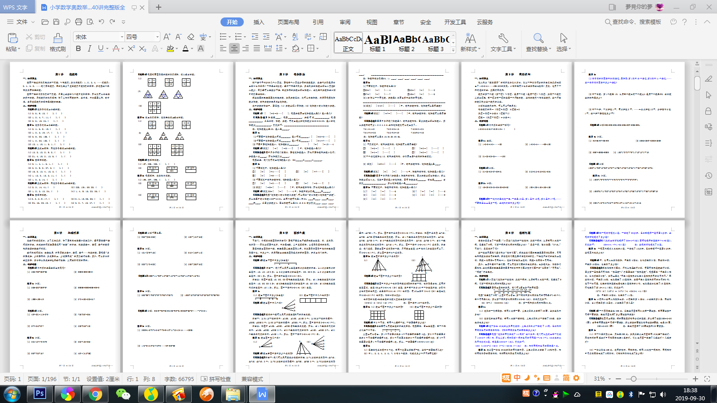The image size is (717, 403).
Task: Expand the styles gallery
Action: point(453,50)
